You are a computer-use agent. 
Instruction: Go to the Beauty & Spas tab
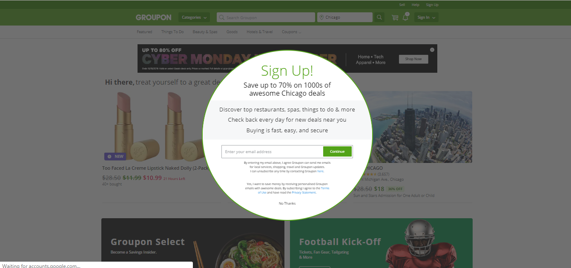click(x=205, y=32)
